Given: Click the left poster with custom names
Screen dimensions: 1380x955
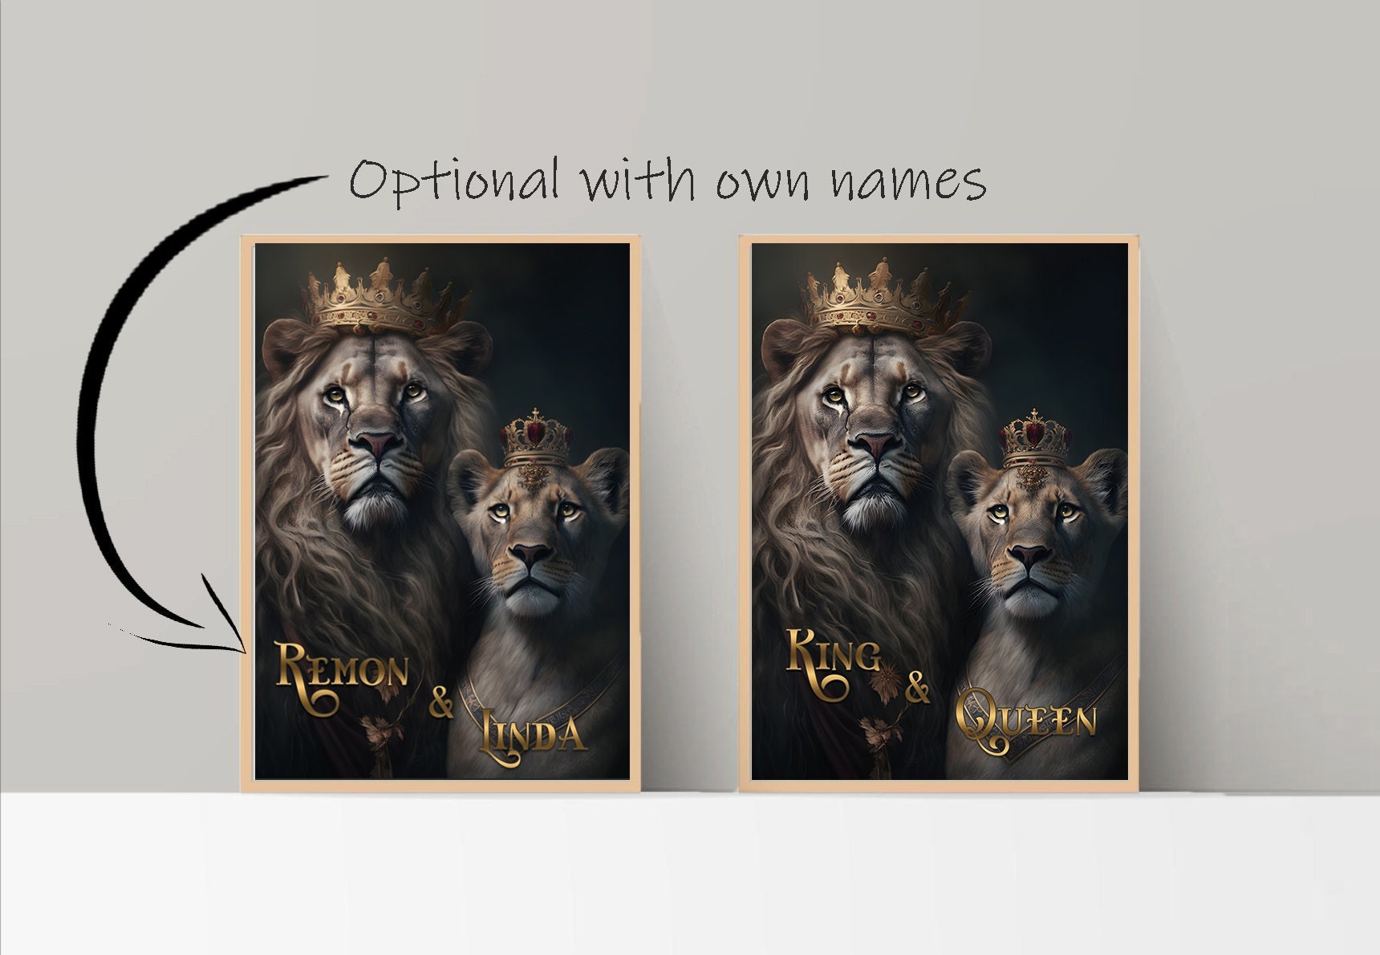Looking at the screenshot, I should point(442,513).
